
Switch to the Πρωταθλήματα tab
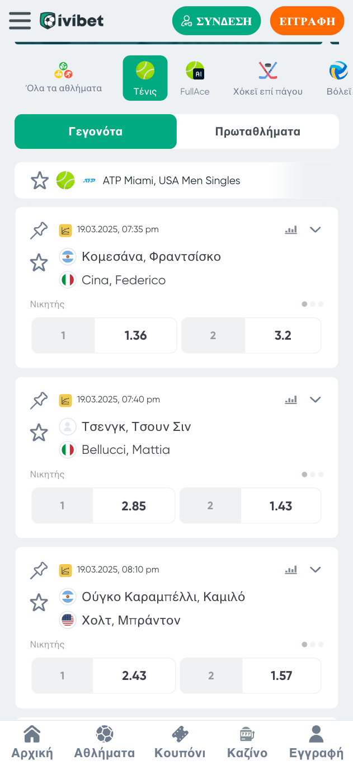click(257, 132)
